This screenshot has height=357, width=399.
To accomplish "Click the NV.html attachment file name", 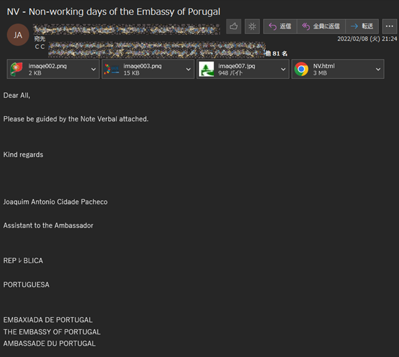I will (323, 66).
